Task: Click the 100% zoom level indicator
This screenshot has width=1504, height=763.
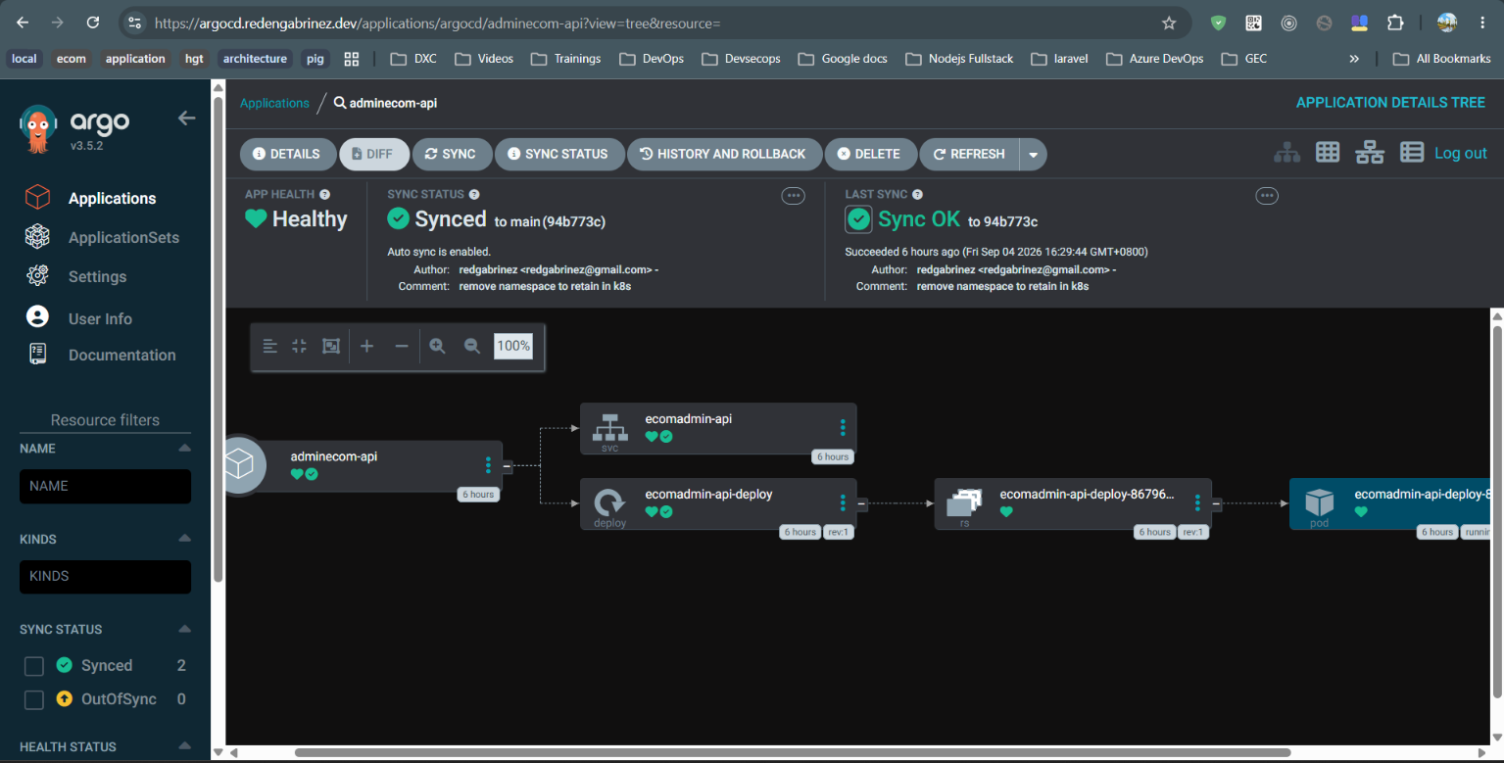Action: point(512,346)
